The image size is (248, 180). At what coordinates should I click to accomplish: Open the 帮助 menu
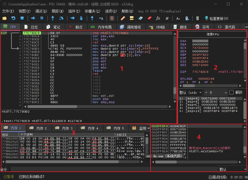coord(127,11)
